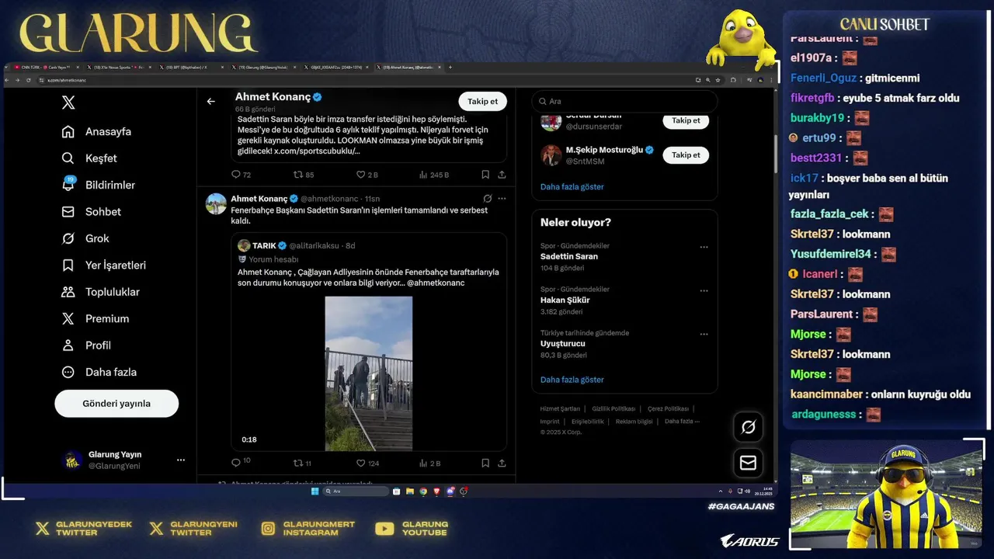Open Bildirimler notifications
994x559 pixels.
click(x=99, y=185)
